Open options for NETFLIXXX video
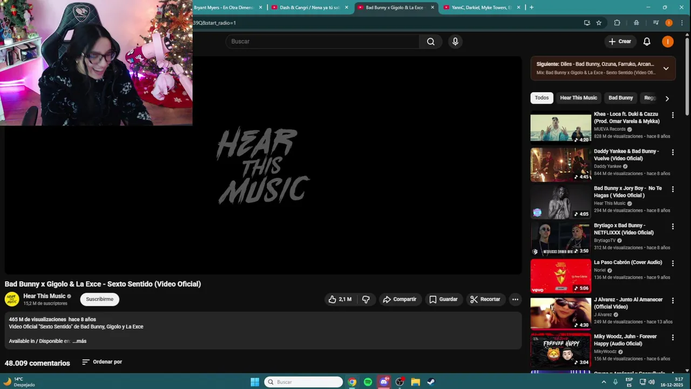 pos(673,226)
